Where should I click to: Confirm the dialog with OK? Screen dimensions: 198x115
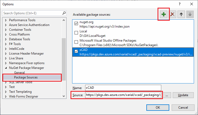158,108
